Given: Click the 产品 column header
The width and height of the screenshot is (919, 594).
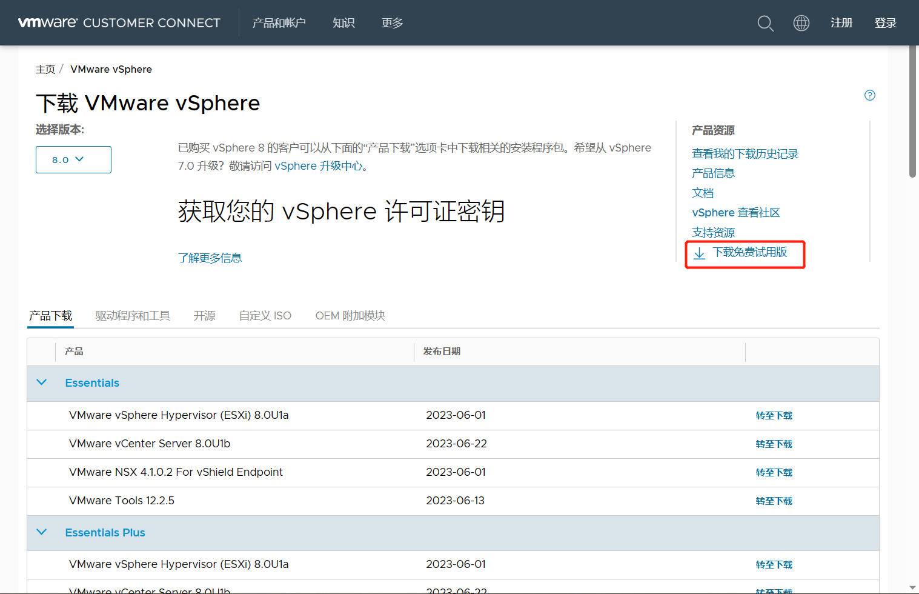Looking at the screenshot, I should point(74,352).
